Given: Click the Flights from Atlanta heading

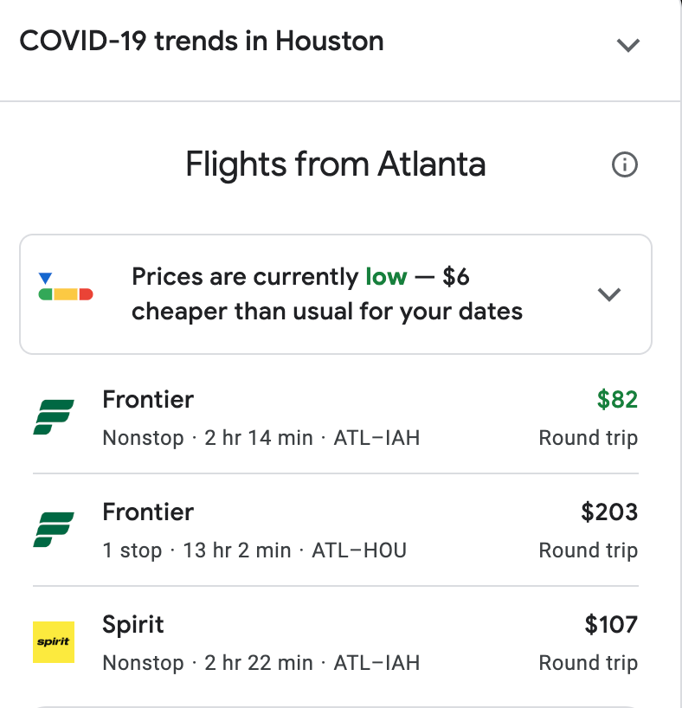Looking at the screenshot, I should click(336, 164).
